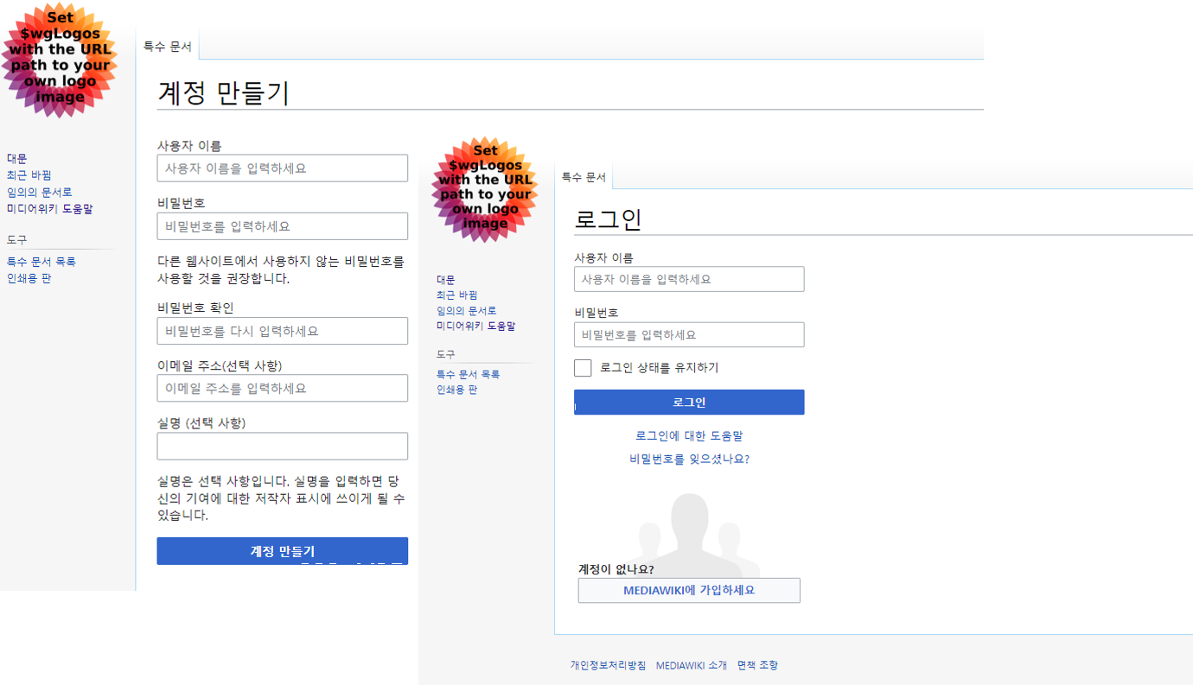Focus the 사용자 이름 field on the login form
This screenshot has height=685, width=1193.
pyautogui.click(x=689, y=279)
